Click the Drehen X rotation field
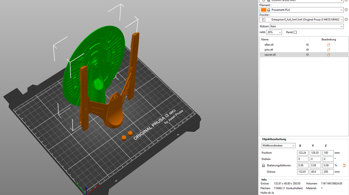The image size is (349, 195). (x=303, y=159)
